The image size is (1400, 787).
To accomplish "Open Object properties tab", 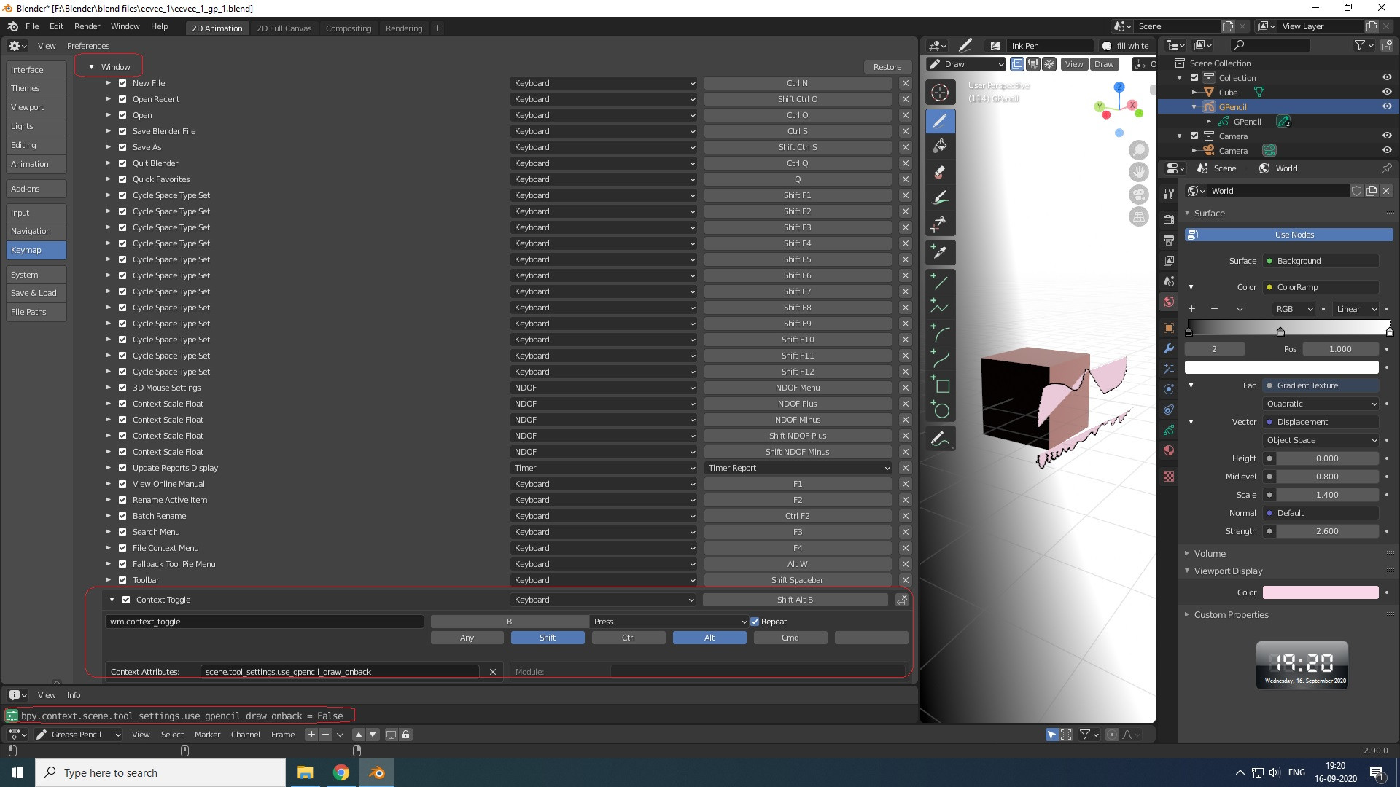I will (1169, 329).
